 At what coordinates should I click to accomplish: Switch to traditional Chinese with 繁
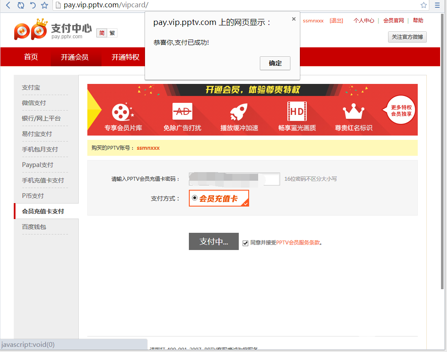tap(112, 33)
